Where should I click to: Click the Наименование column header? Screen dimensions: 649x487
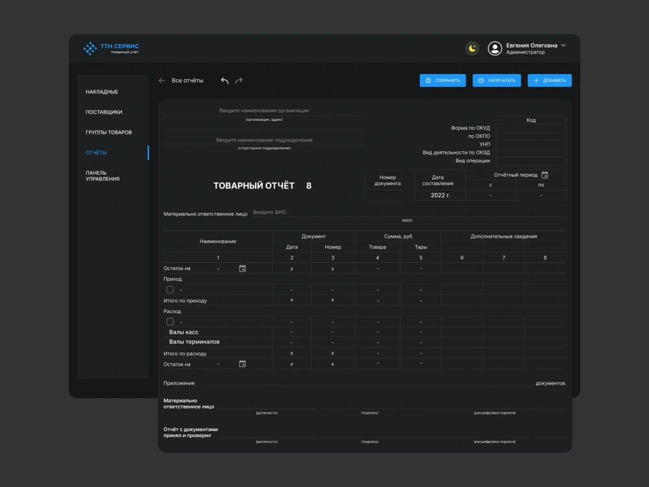pyautogui.click(x=217, y=242)
